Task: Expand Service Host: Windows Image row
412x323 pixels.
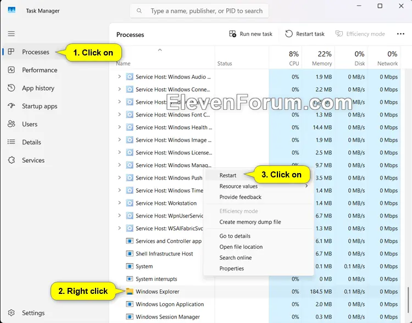Action: pos(120,140)
